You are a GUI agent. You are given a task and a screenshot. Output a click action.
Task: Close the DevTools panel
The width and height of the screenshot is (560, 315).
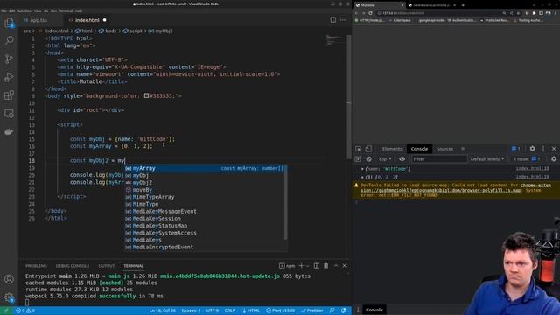554,149
